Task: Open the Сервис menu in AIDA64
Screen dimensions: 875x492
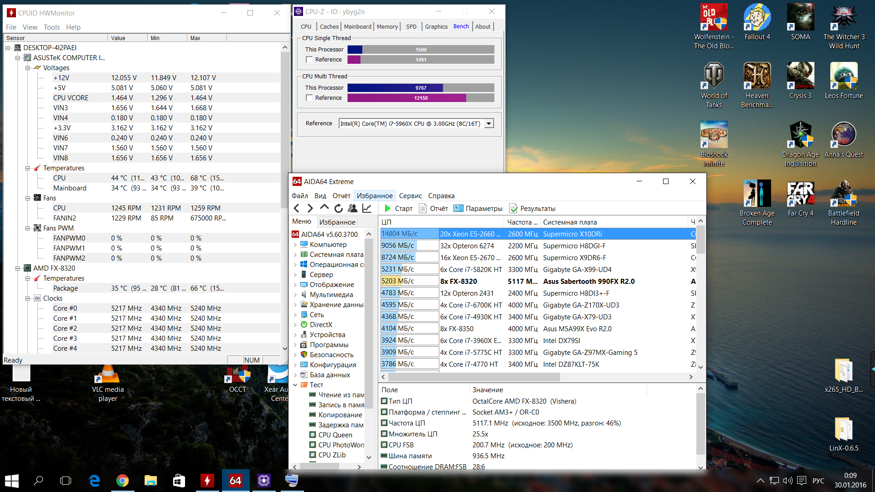Action: click(410, 195)
